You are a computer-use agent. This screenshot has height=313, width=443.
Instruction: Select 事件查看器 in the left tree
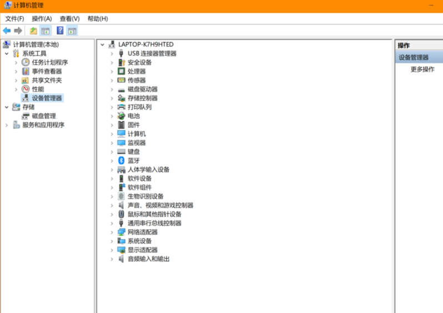(47, 72)
